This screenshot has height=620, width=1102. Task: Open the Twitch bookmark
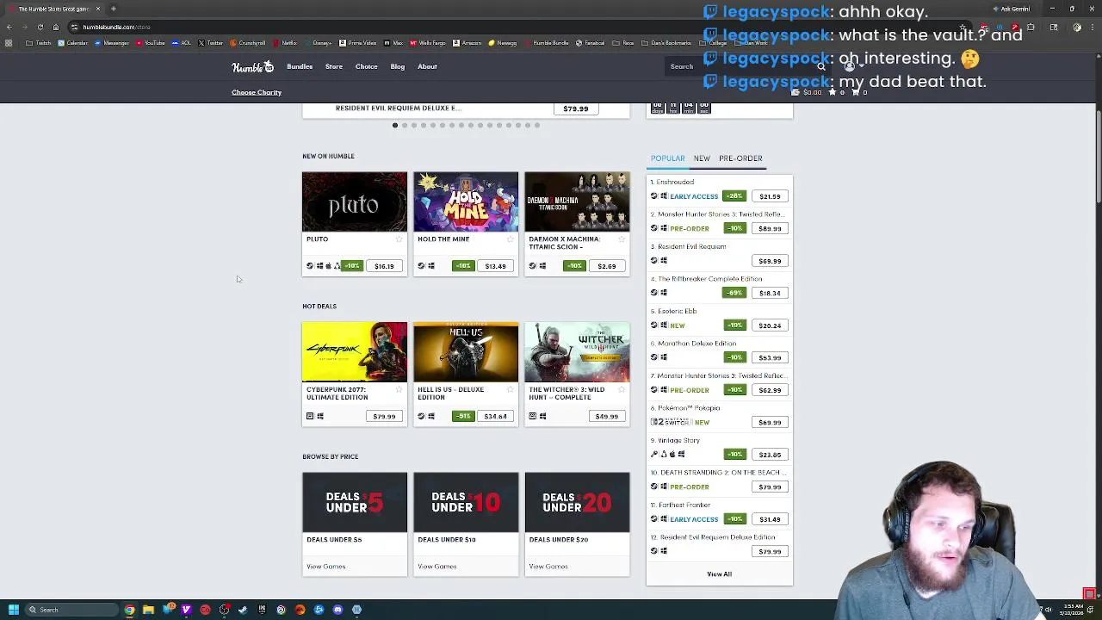39,43
